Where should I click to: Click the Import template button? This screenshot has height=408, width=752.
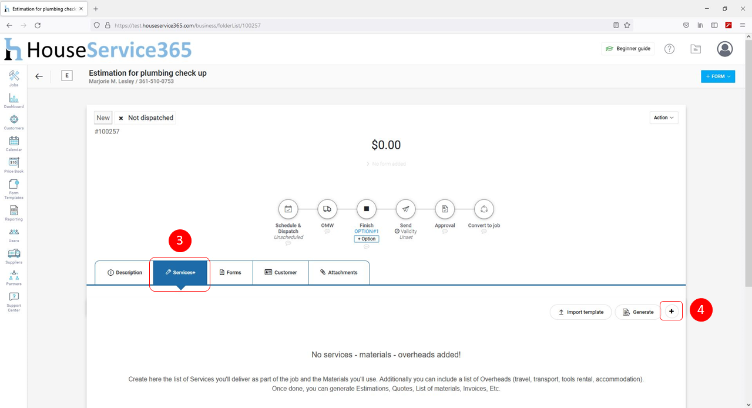[x=580, y=312]
